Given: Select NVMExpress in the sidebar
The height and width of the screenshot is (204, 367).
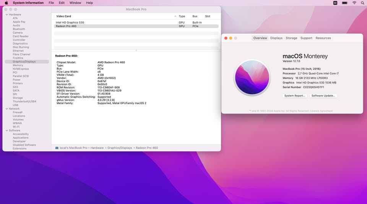Looking at the screenshot, I should point(21,69).
